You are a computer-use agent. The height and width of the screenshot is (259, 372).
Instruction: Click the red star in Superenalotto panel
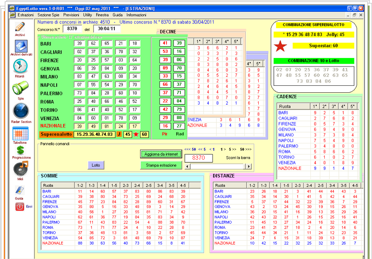click(x=280, y=46)
